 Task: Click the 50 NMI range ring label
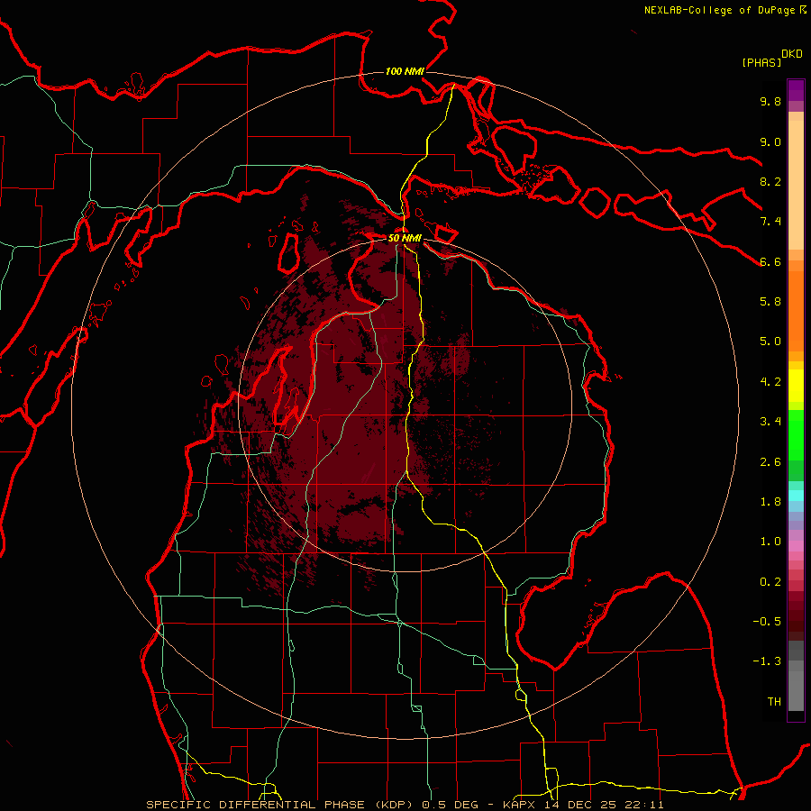tap(405, 239)
